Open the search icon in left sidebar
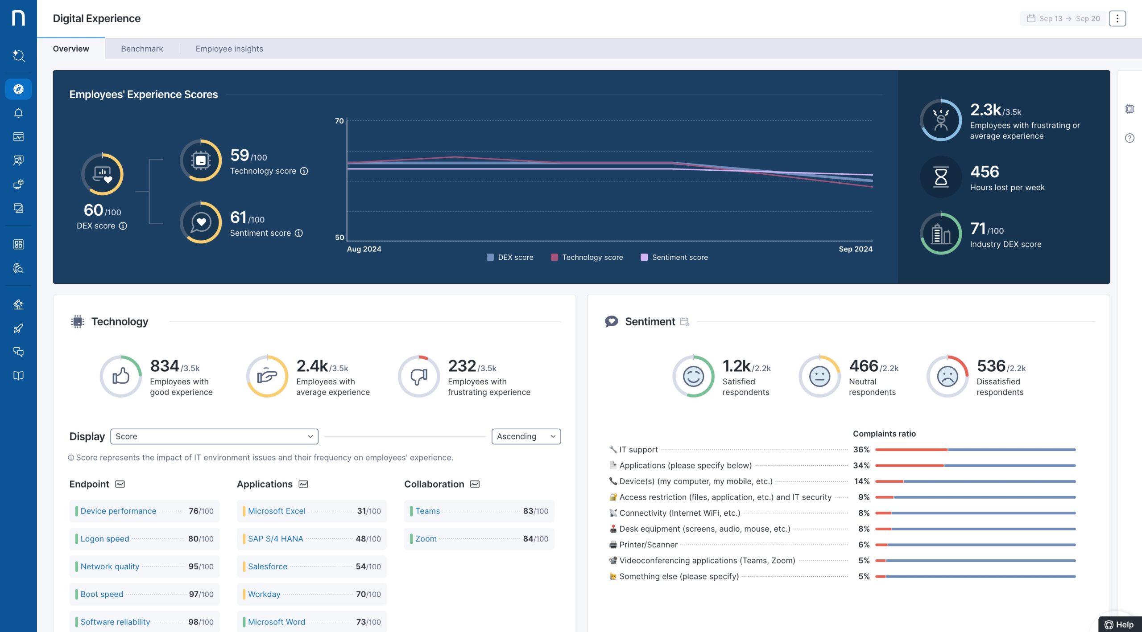1142x632 pixels. click(18, 56)
